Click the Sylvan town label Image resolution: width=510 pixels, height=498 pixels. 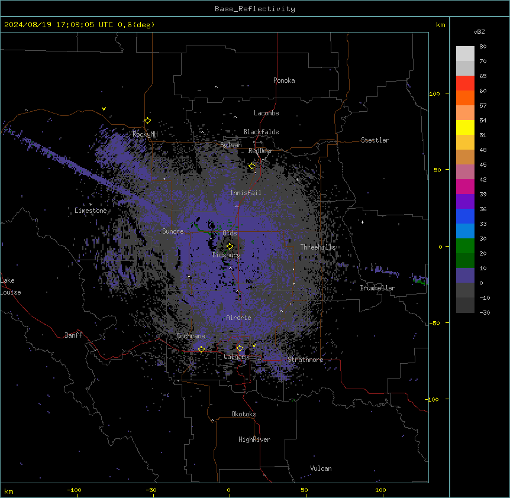[x=231, y=145]
